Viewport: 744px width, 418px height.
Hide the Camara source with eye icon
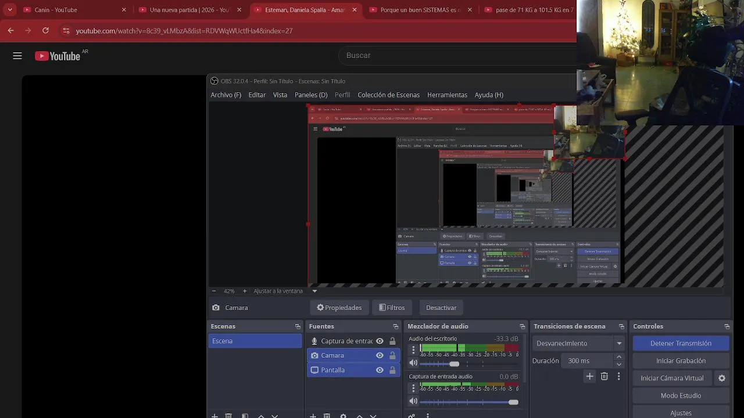(x=380, y=355)
